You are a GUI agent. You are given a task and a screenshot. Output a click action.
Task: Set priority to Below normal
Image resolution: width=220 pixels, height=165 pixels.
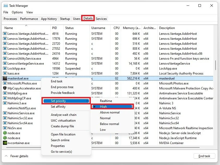[x=109, y=124]
